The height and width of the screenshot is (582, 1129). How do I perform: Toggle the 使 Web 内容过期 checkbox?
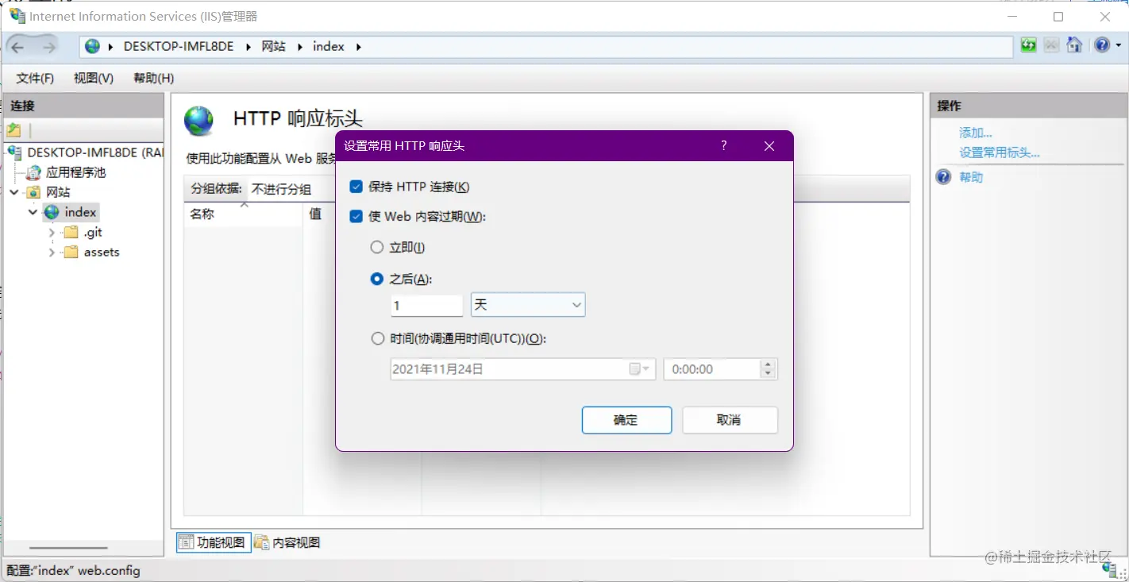pyautogui.click(x=356, y=216)
